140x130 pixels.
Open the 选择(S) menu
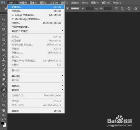click(64, 2)
